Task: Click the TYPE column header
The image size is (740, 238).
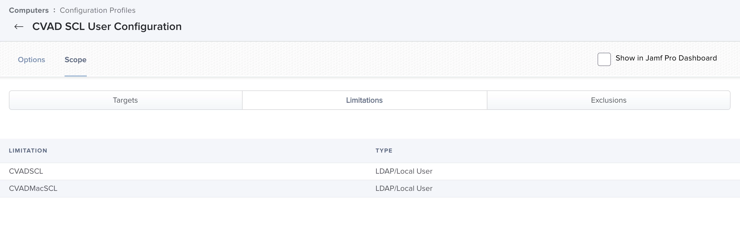Action: (x=384, y=151)
